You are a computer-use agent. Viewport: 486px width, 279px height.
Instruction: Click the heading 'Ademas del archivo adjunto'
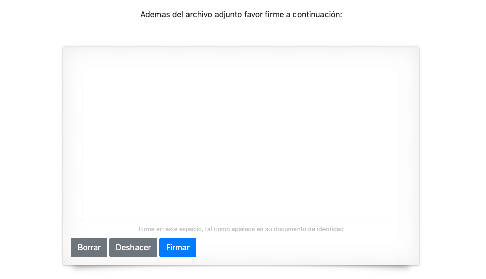[x=241, y=15]
